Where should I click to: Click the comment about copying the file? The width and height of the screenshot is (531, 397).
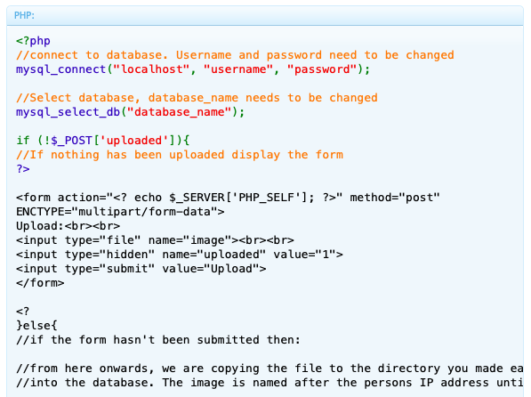point(270,369)
